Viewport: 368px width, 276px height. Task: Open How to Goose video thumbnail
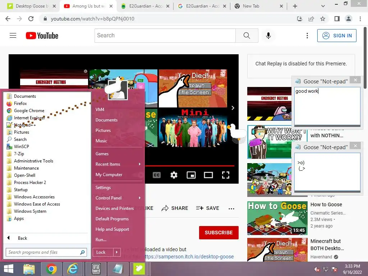[x=277, y=218]
